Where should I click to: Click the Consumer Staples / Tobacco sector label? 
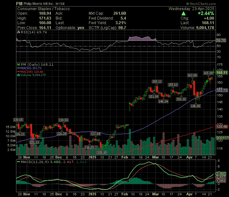(44, 9)
